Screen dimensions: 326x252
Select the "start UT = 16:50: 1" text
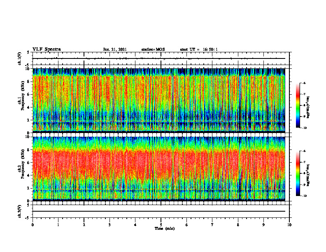point(199,49)
